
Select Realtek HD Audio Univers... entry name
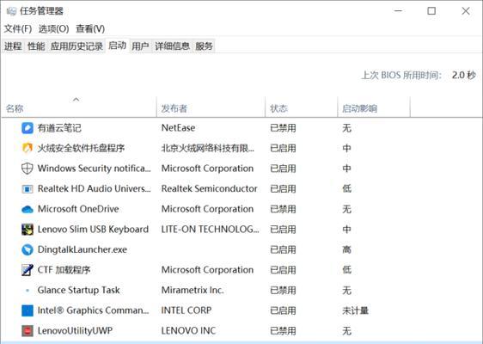pyautogui.click(x=95, y=188)
